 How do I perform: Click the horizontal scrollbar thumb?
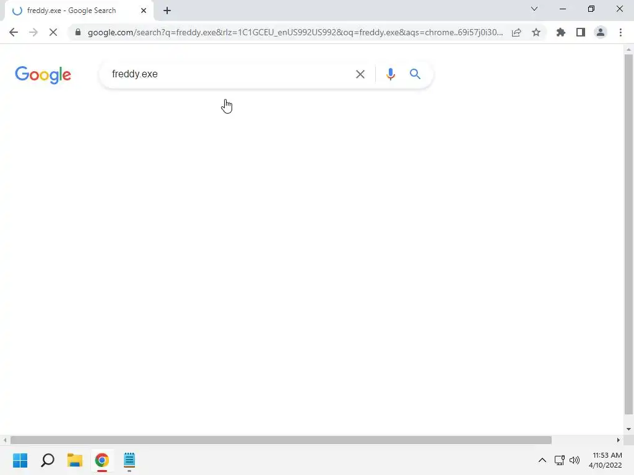281,440
